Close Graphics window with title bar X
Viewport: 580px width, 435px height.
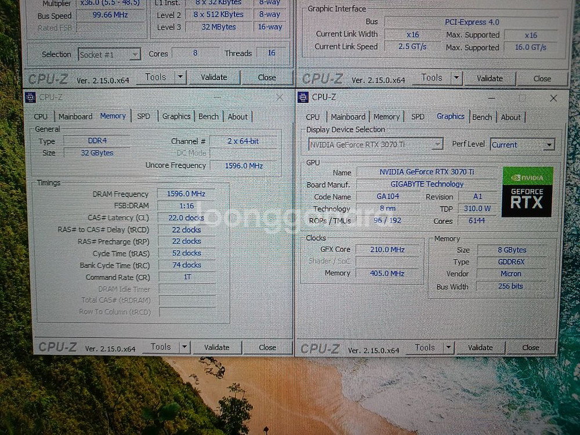[553, 98]
